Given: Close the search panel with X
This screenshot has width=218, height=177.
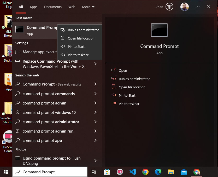Looking at the screenshot, I should point(208,7).
